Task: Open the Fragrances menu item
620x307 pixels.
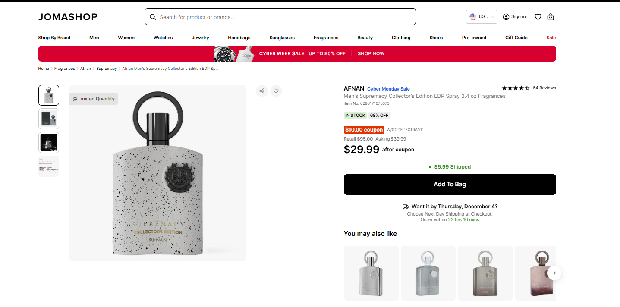Action: (x=326, y=38)
